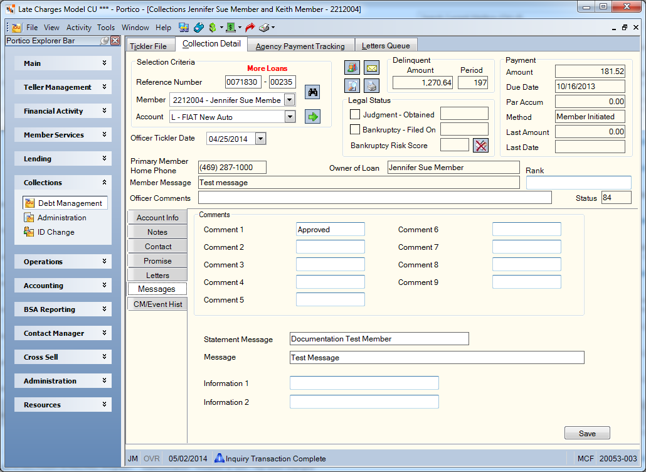Open the Officer Tickler Date picker

260,139
